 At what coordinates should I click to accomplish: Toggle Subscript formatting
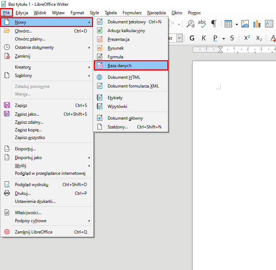pos(259,38)
